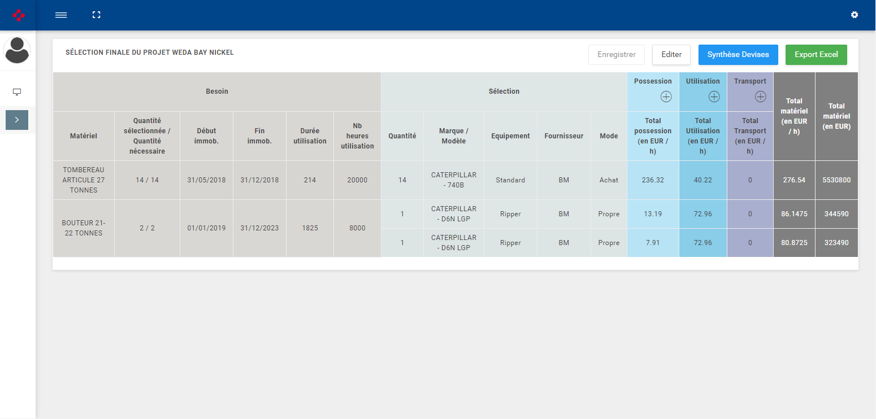Click the Fournisseur column header
The height and width of the screenshot is (419, 876).
coord(563,136)
